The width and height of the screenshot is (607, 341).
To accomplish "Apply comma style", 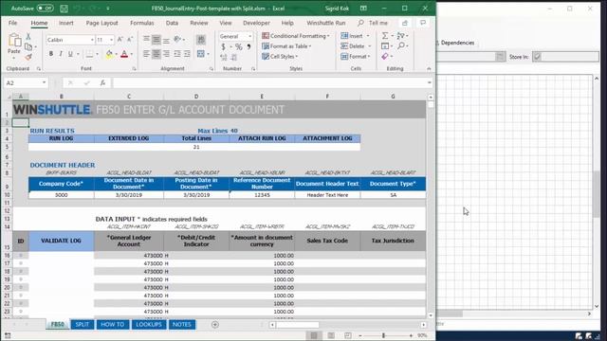I will (248, 46).
